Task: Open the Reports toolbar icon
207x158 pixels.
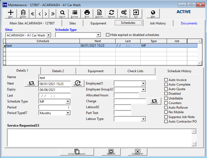Action: point(99,13)
